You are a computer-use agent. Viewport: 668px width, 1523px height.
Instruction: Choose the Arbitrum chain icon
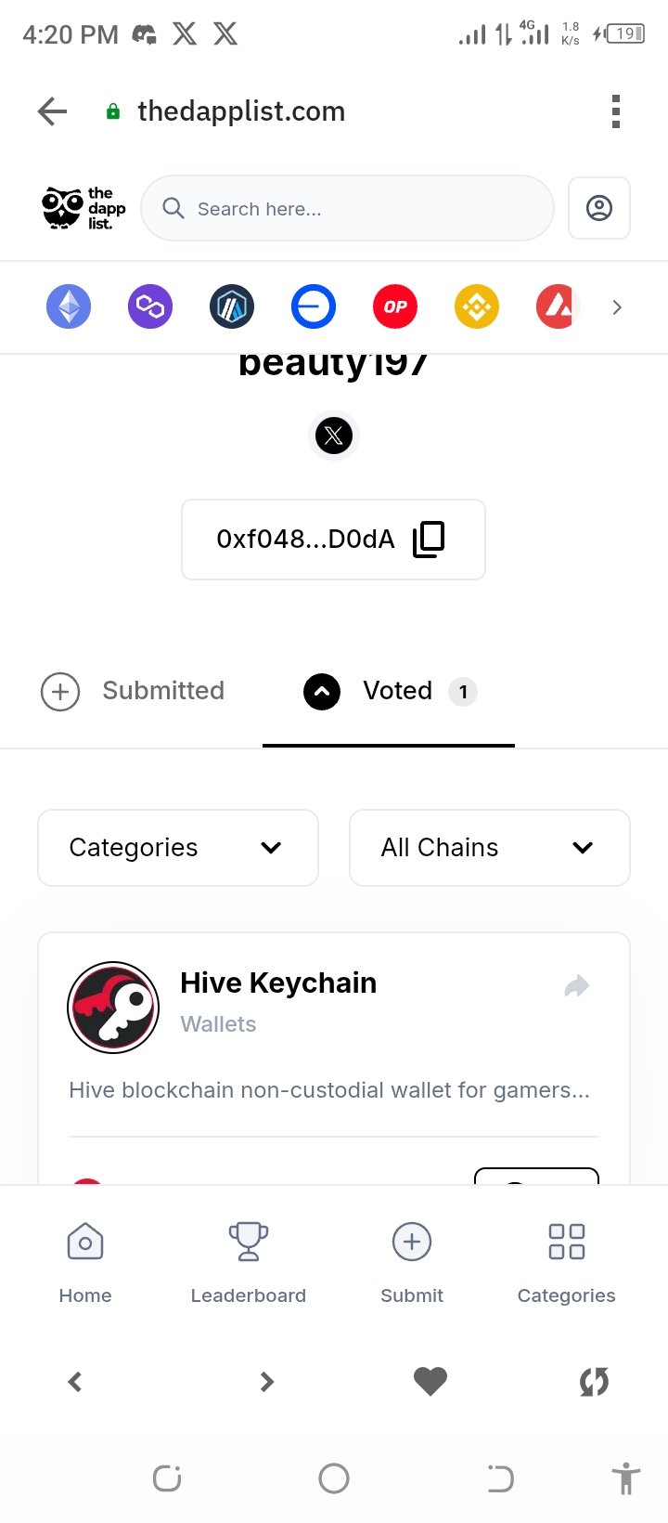coord(232,306)
